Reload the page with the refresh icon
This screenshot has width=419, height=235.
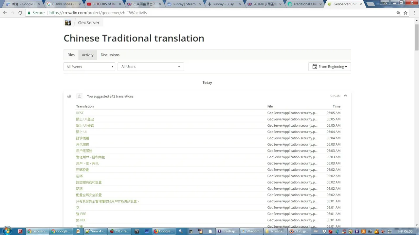pyautogui.click(x=20, y=13)
